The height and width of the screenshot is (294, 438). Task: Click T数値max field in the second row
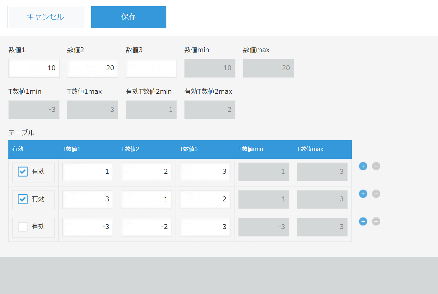tap(322, 200)
